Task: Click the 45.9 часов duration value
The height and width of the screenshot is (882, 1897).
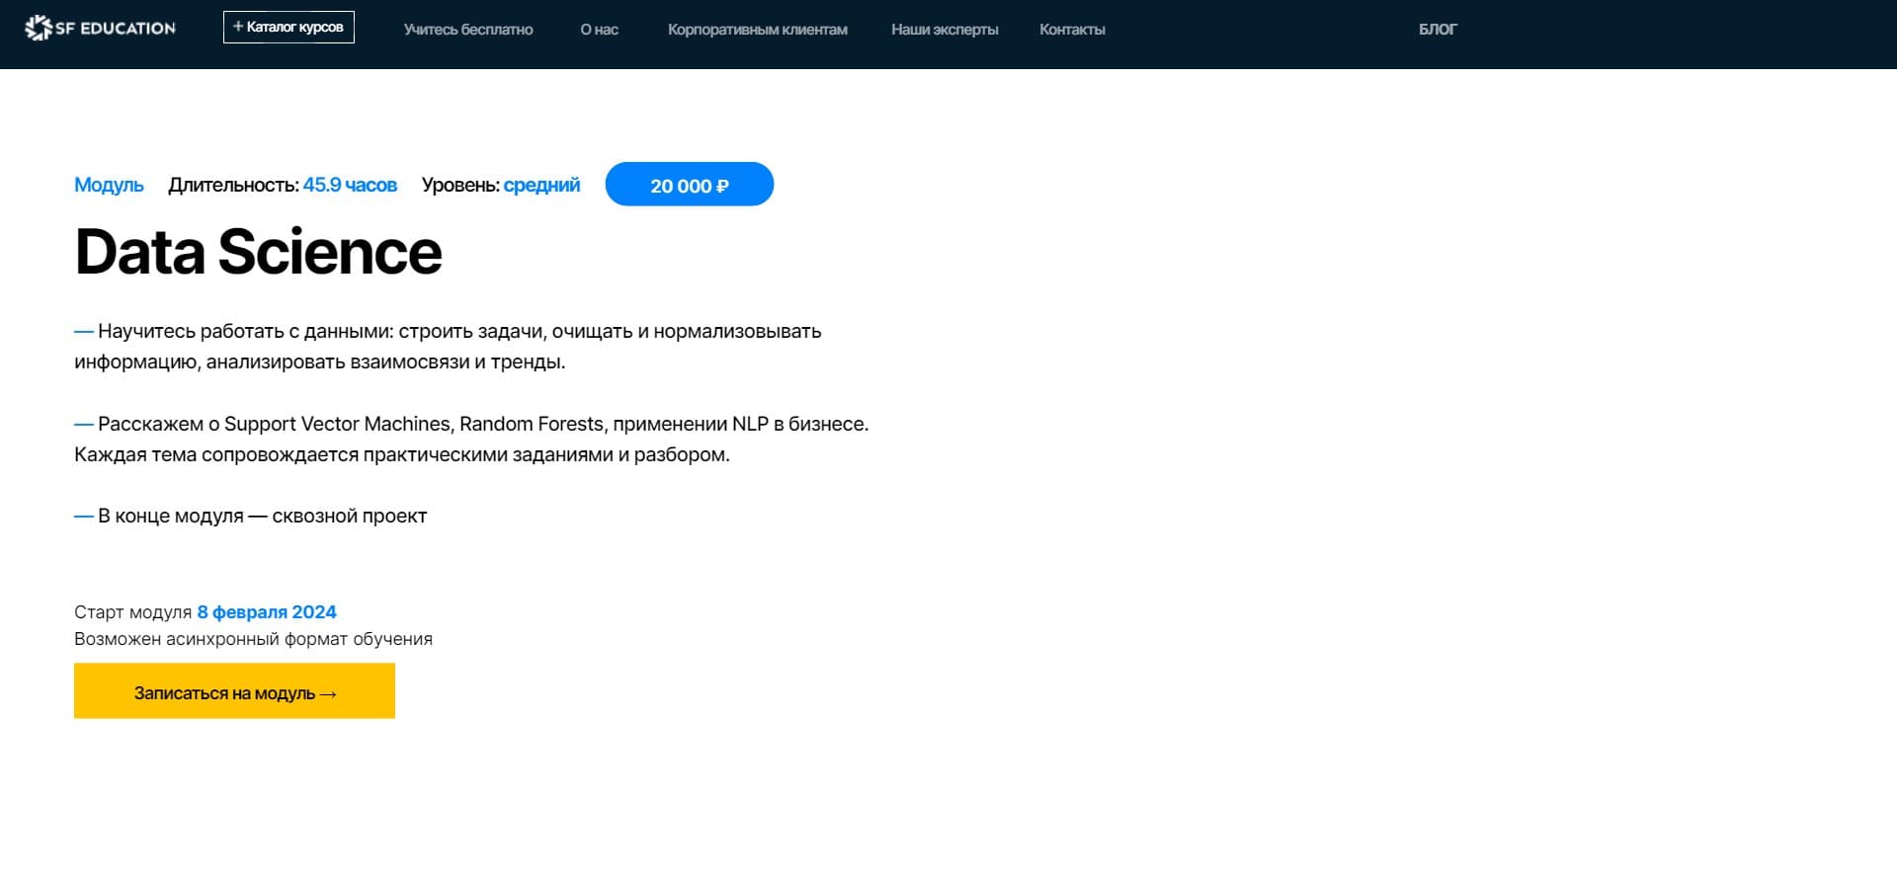Action: point(350,185)
